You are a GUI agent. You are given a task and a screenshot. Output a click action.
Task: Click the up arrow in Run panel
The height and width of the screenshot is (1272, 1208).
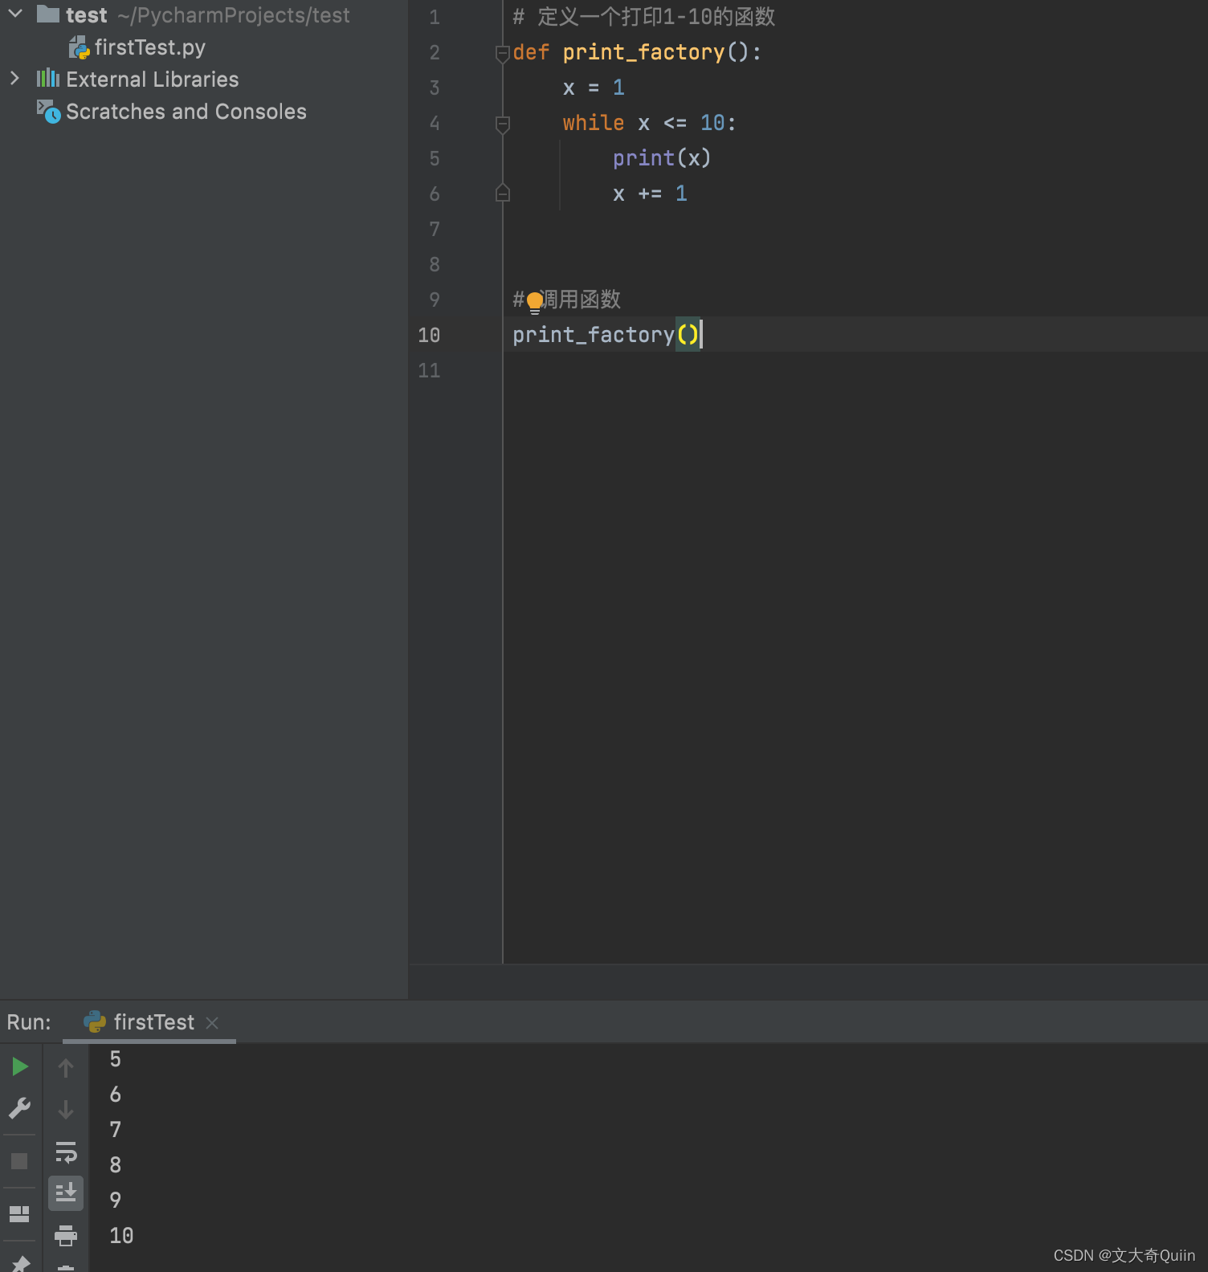click(x=66, y=1068)
